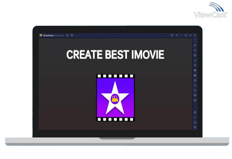Open Settings via the gear icon in side toolbar
Viewport: 232px width, 159px height.
(195, 113)
